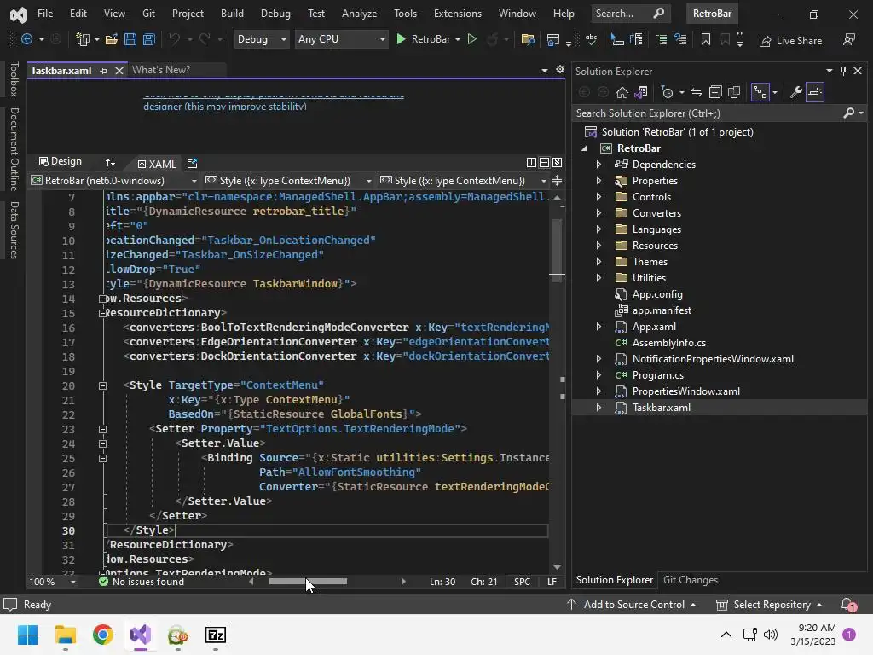Open the Analyze menu
The width and height of the screenshot is (873, 655).
click(x=359, y=14)
